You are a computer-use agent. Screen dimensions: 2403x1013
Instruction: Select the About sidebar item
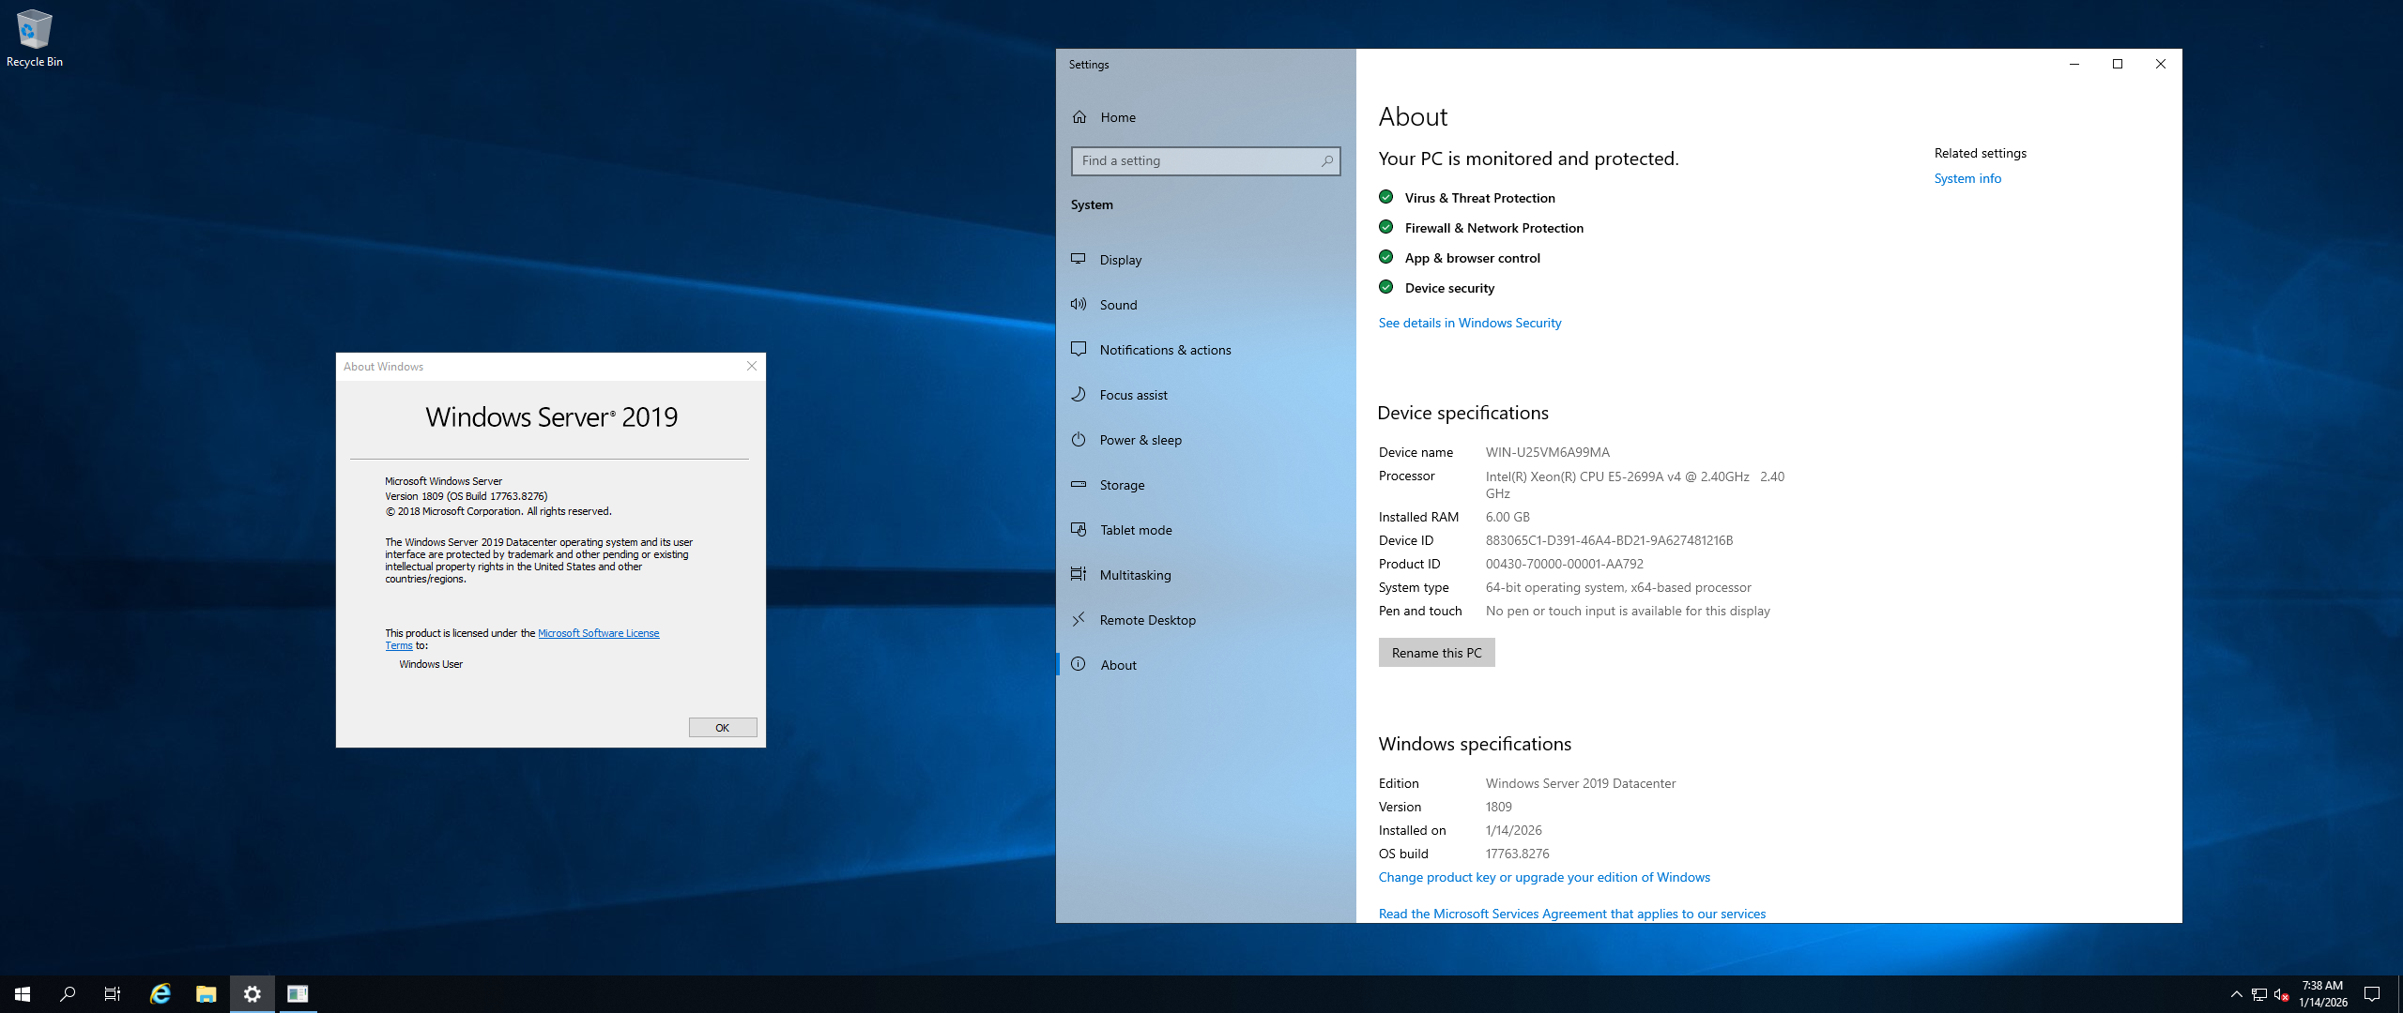point(1118,665)
